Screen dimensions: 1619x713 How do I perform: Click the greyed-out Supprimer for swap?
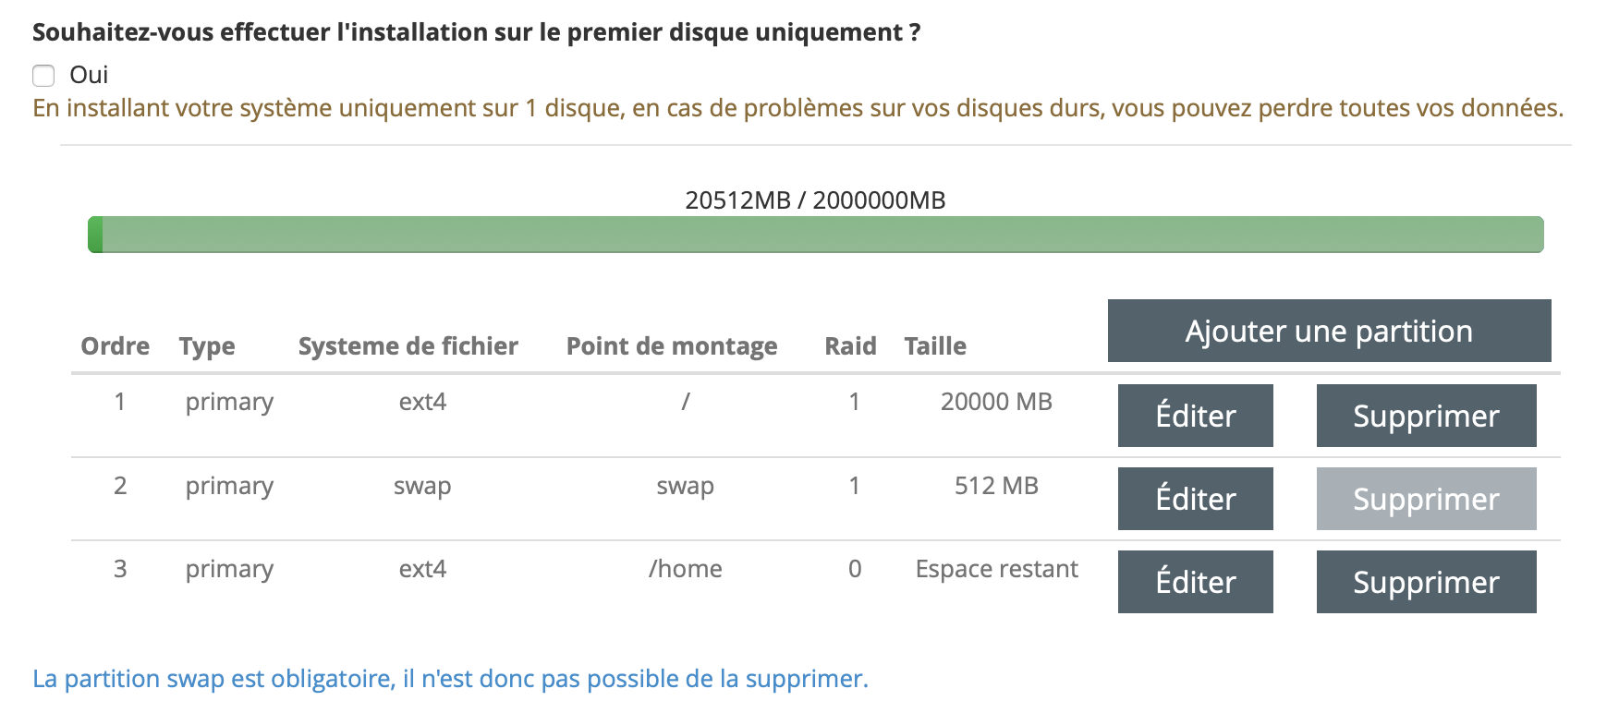coord(1426,499)
